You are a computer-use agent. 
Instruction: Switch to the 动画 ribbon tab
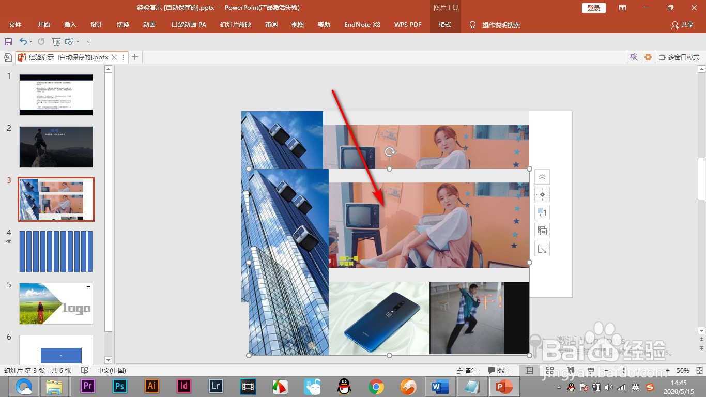[x=149, y=25]
